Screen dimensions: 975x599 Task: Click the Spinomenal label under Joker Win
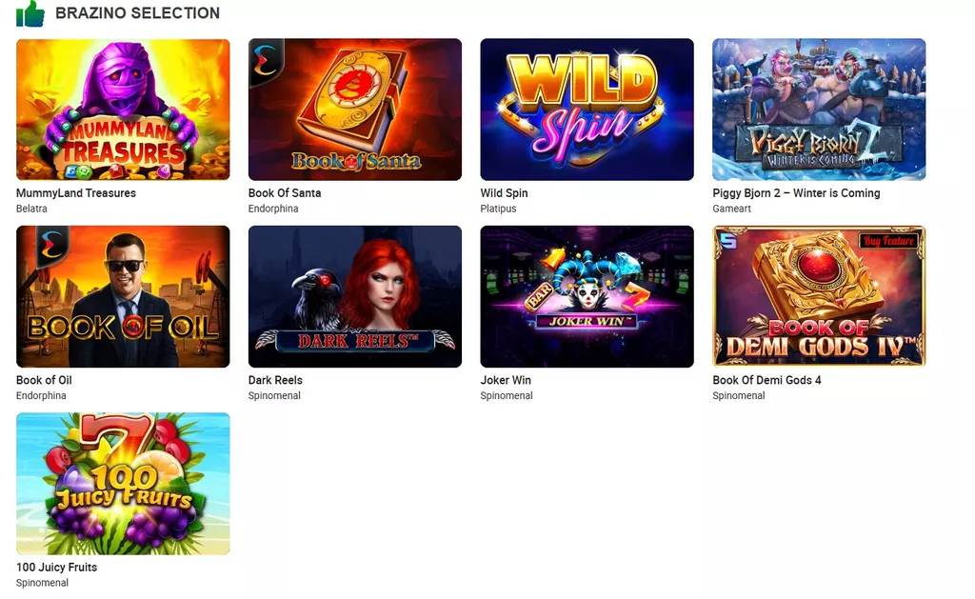[x=507, y=395]
